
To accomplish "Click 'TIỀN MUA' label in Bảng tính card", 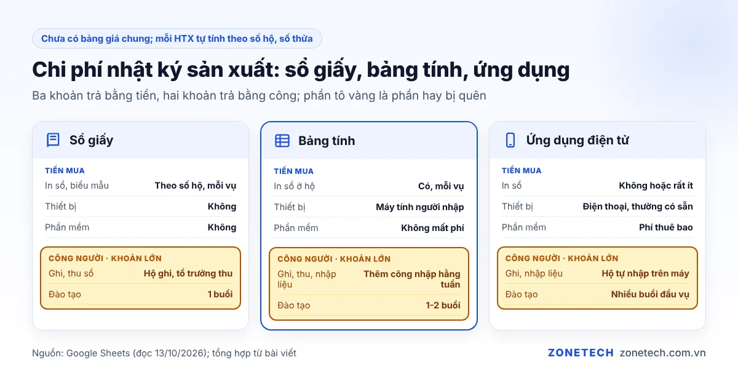I will (293, 171).
